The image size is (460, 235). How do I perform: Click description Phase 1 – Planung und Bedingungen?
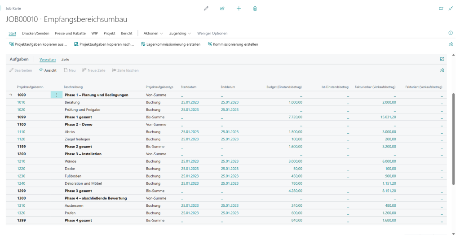click(x=97, y=95)
